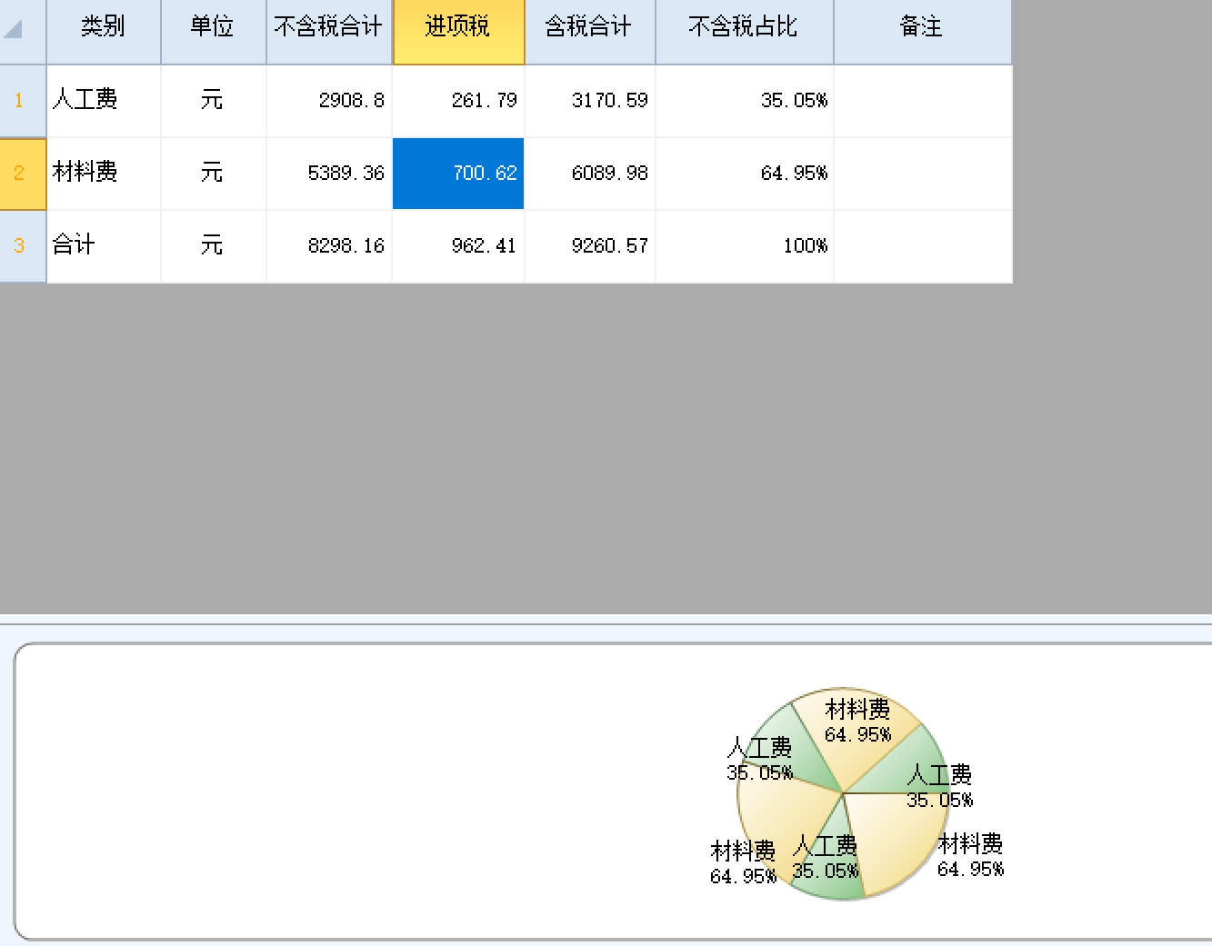Click the 35.05% cell in the table
Viewport: 1212px width, 946px height.
[x=745, y=101]
